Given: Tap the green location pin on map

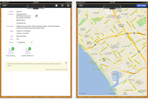Looking at the screenshot, I should coord(104,59).
